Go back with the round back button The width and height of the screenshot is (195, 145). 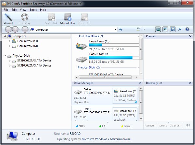8,29
